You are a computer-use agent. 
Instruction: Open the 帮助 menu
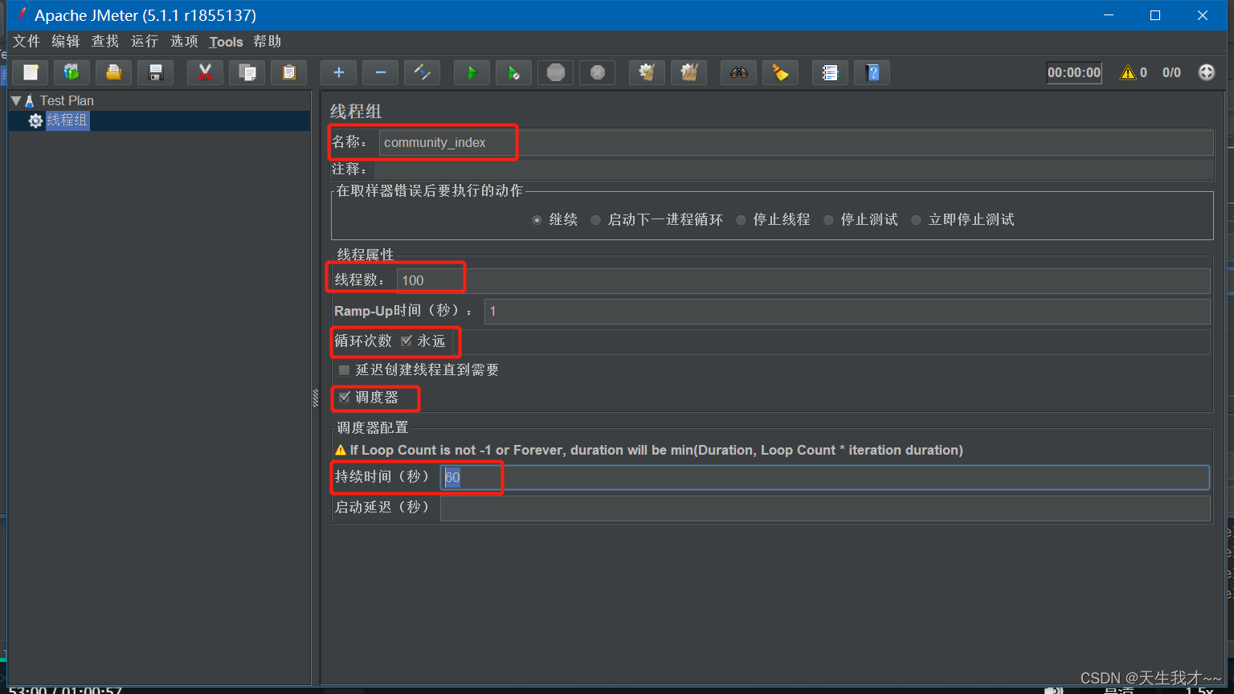pos(268,41)
